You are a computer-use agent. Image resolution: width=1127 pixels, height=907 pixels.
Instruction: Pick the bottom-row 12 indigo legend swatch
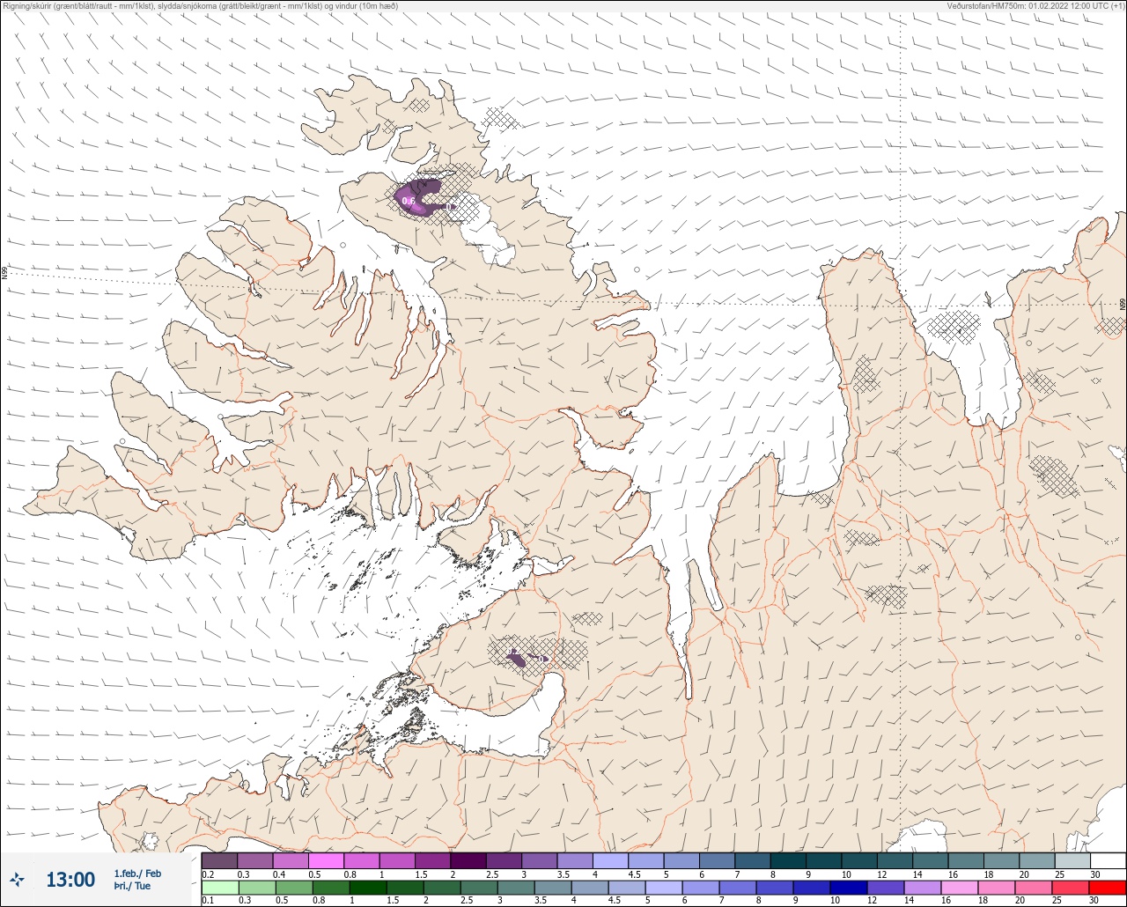pyautogui.click(x=885, y=887)
